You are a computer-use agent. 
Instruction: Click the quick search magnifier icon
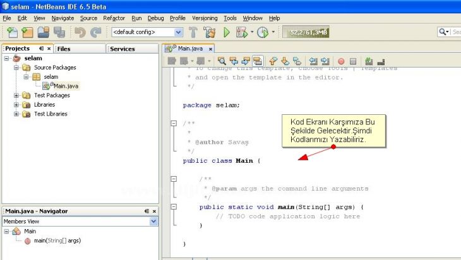click(x=443, y=32)
